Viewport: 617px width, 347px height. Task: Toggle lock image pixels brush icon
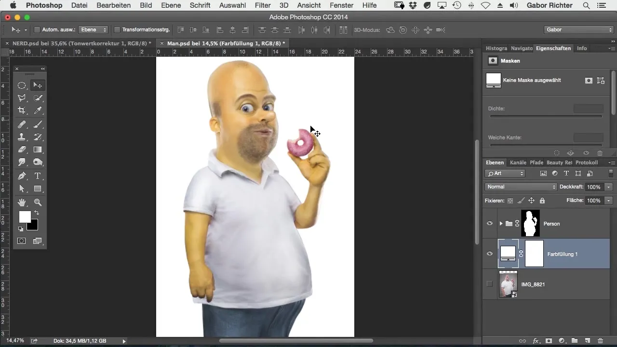[521, 200]
